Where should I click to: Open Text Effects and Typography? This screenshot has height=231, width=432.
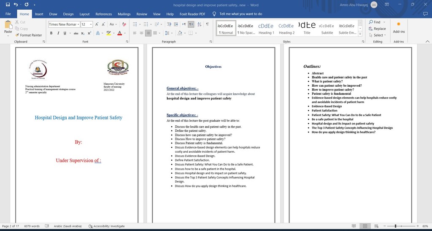(98, 33)
